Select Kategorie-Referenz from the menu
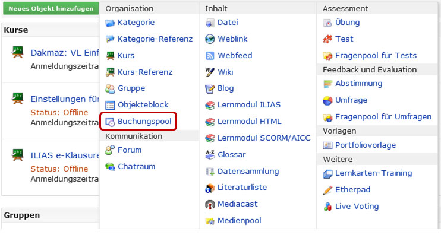This screenshot has height=235, width=441. pyautogui.click(x=155, y=39)
